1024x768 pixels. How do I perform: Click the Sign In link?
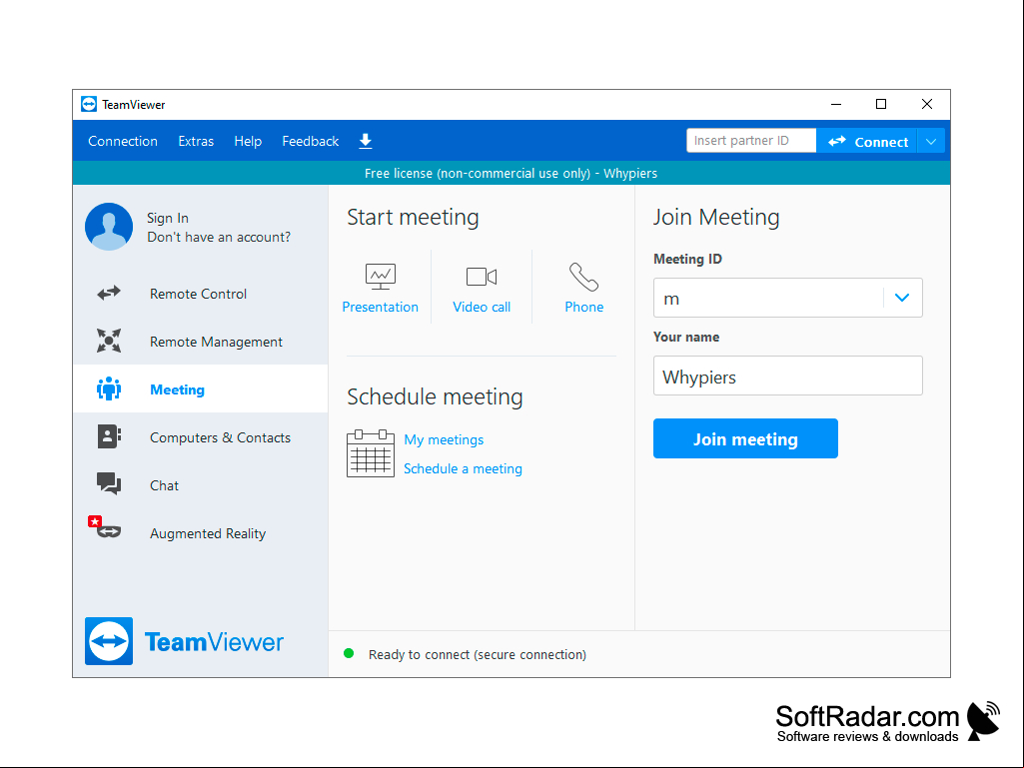168,218
